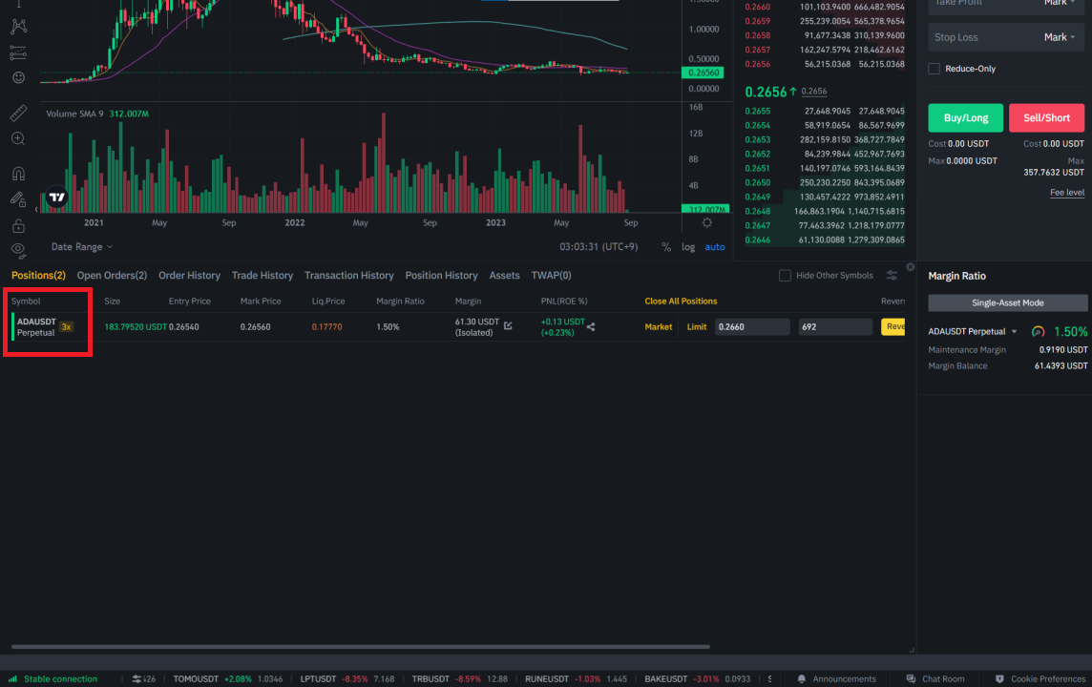The image size is (1092, 687).
Task: Share the PNL via share icon
Action: (x=591, y=326)
